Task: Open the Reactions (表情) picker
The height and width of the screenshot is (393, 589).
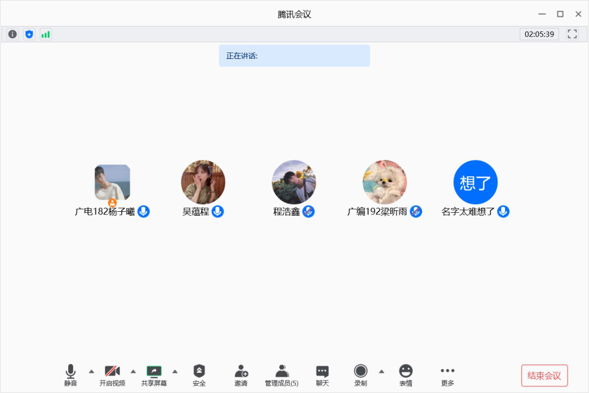Action: click(x=405, y=375)
